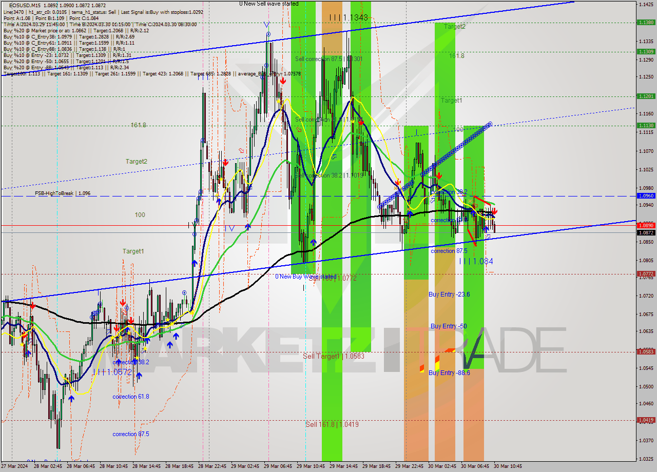Viewport: 657px width, 472px height.
Task: Click the green 1.1201 price tag
Action: 645,96
